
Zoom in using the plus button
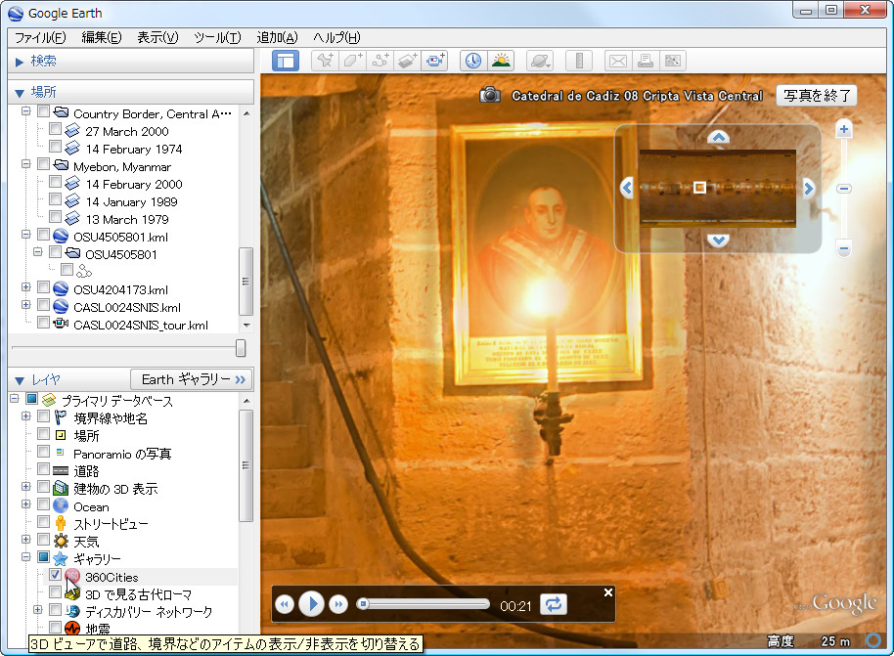click(x=844, y=129)
